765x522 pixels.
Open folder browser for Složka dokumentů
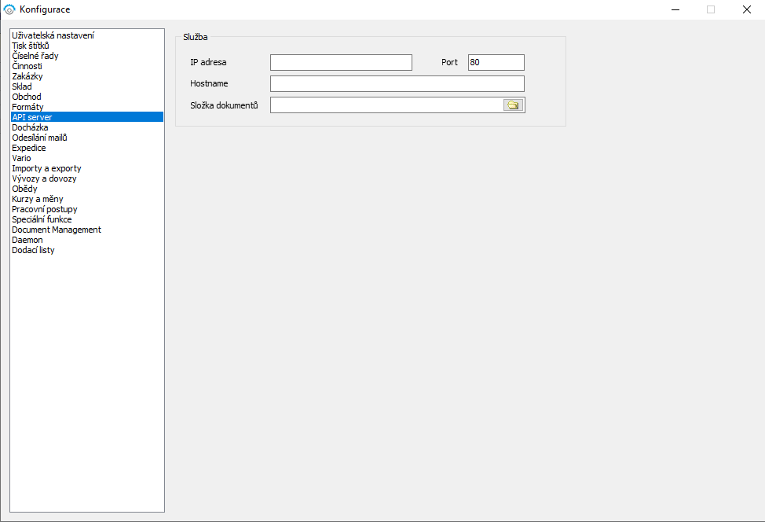point(513,105)
